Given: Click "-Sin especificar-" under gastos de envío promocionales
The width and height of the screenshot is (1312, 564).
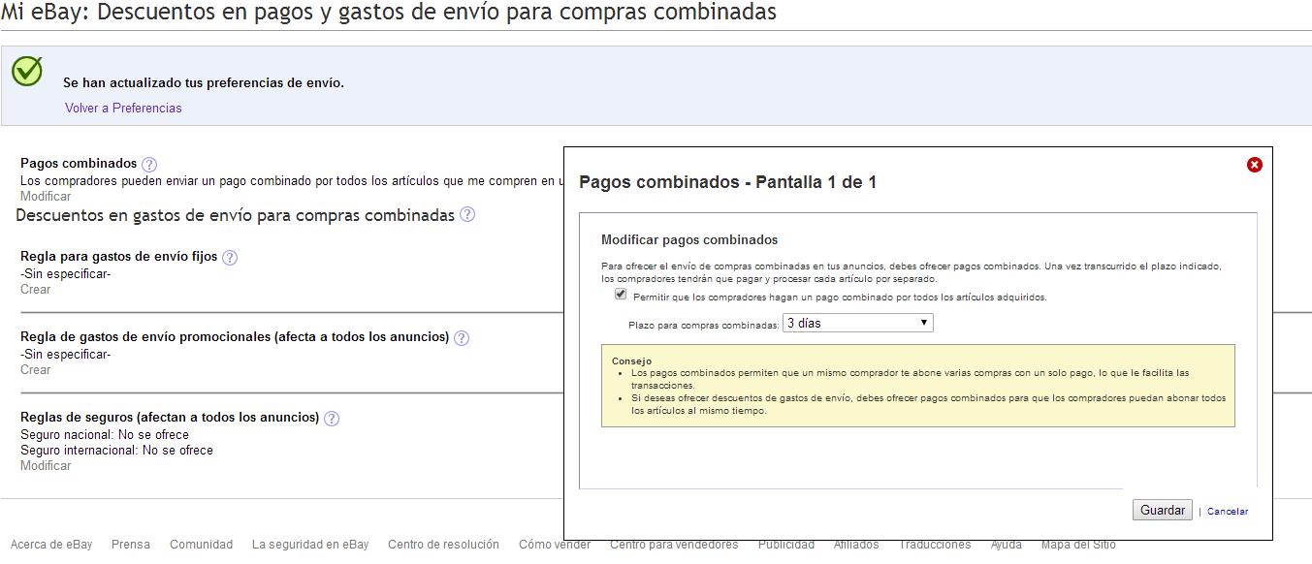Looking at the screenshot, I should [66, 355].
